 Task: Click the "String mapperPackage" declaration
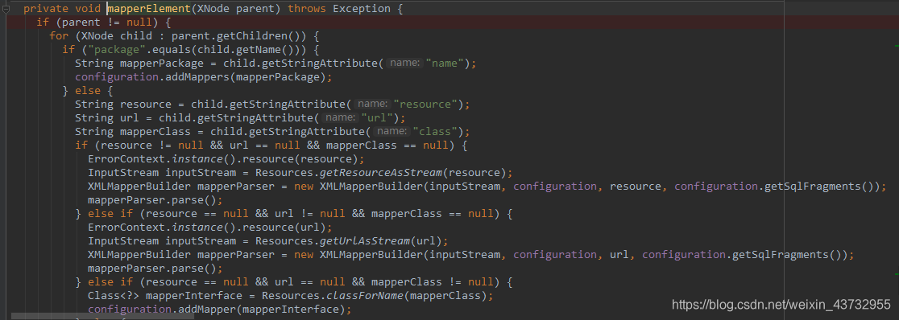tap(139, 64)
